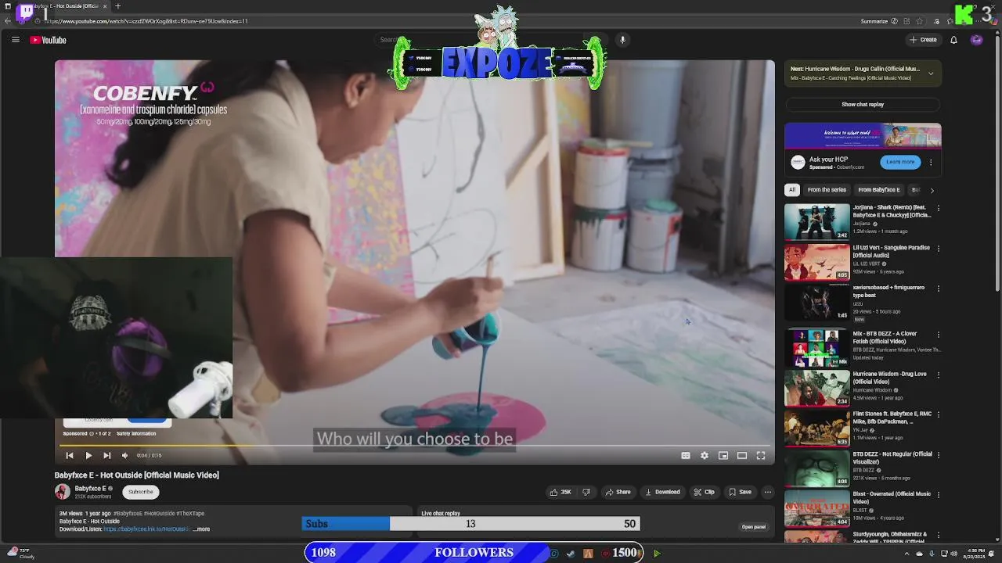Click Show chat replay
1002x563 pixels.
point(863,104)
